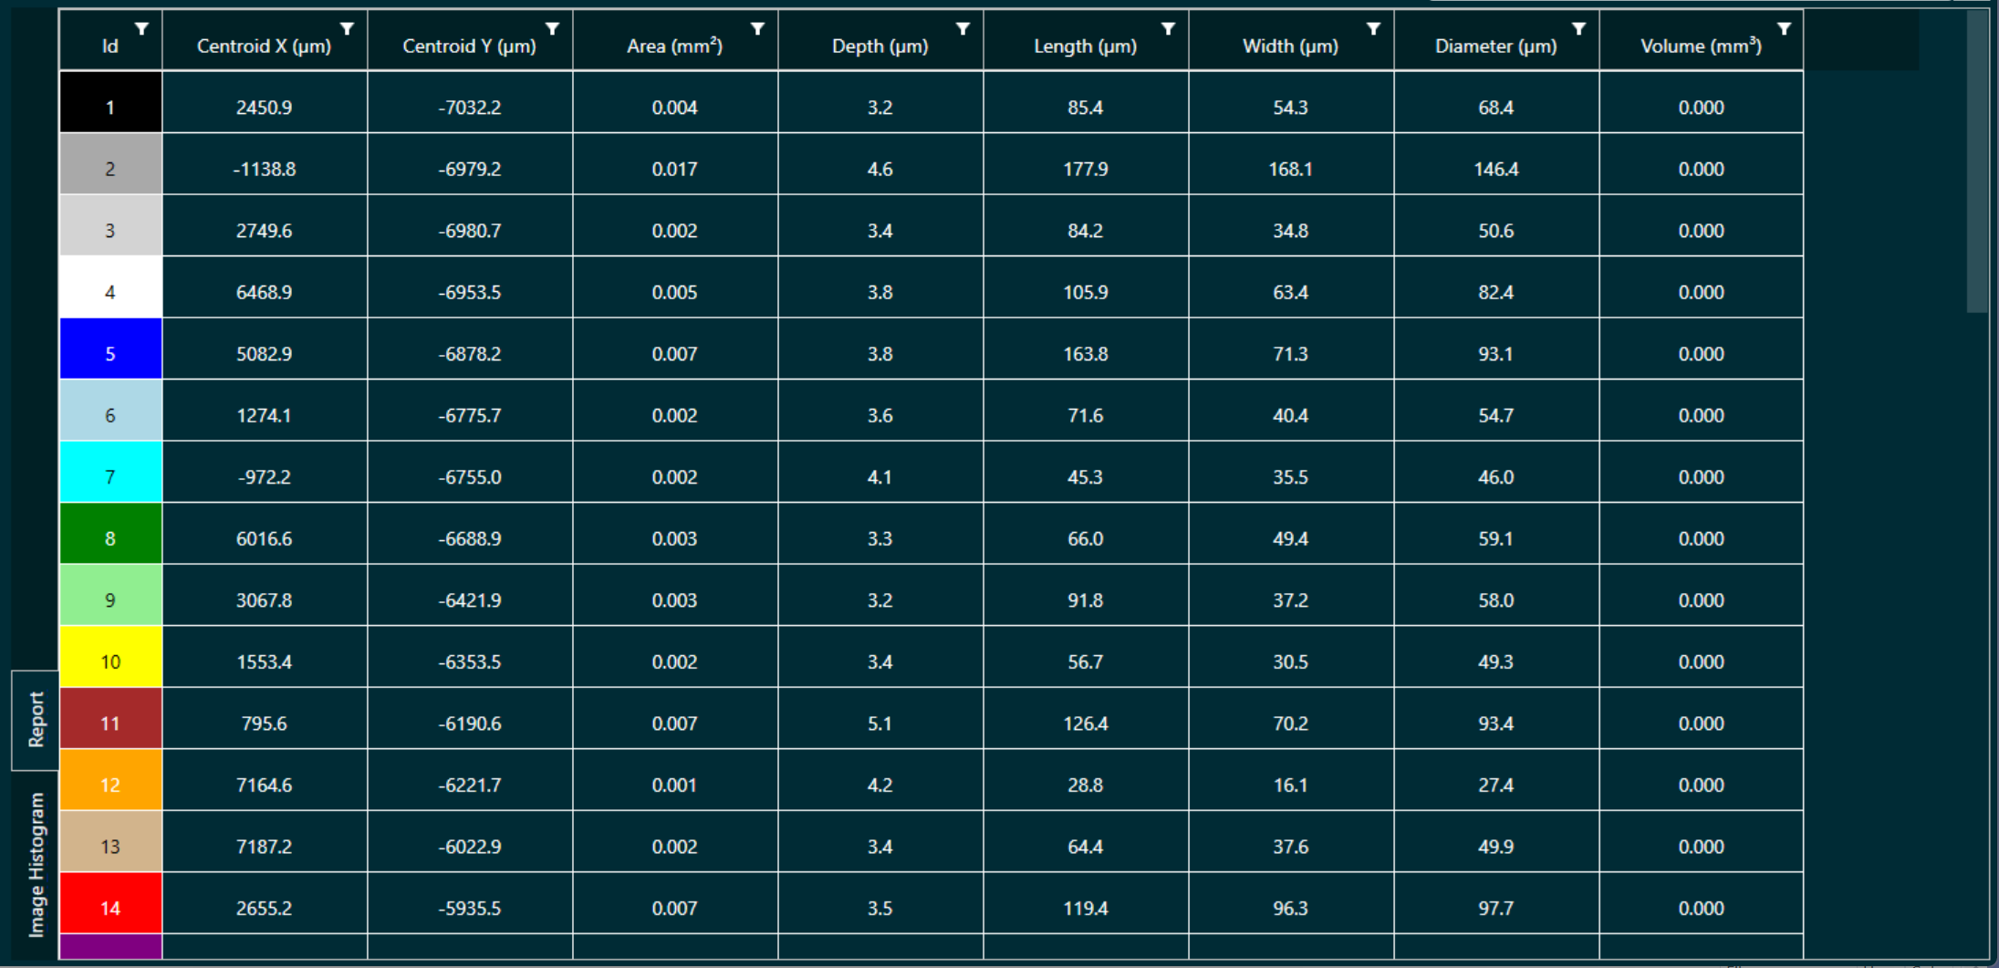Image resolution: width=1999 pixels, height=968 pixels.
Task: Open the Centroid Y column filter
Action: point(552,29)
